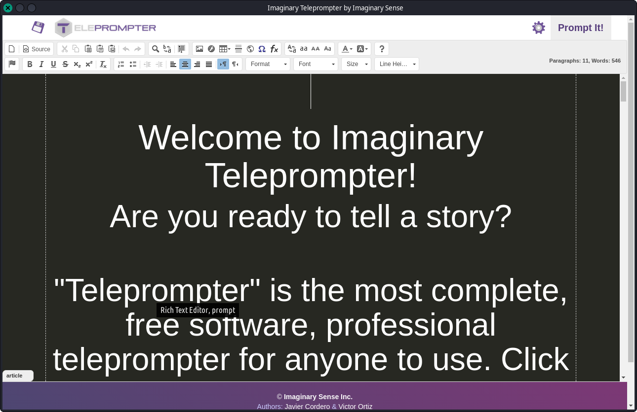637x412 pixels.
Task: Open the Line Height dropdown
Action: 397,64
